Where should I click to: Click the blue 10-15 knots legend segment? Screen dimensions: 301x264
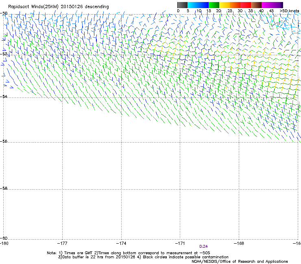pyautogui.click(x=203, y=5)
